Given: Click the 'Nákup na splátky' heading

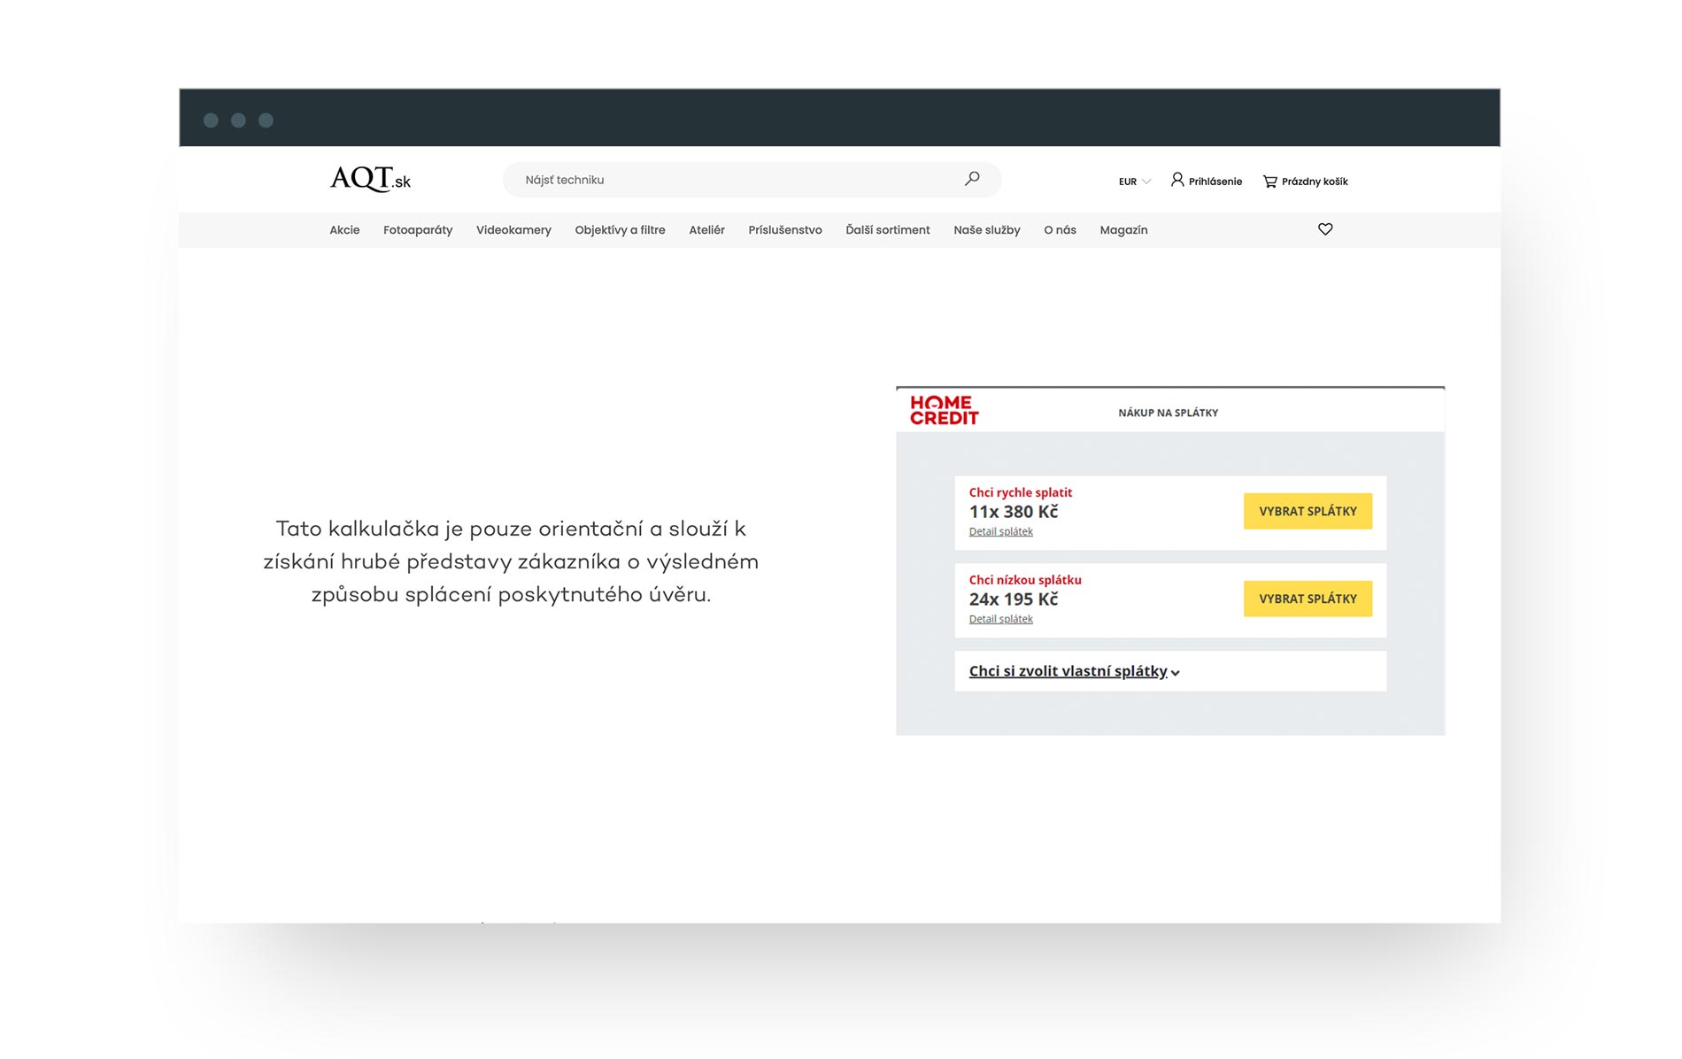Looking at the screenshot, I should 1168,413.
